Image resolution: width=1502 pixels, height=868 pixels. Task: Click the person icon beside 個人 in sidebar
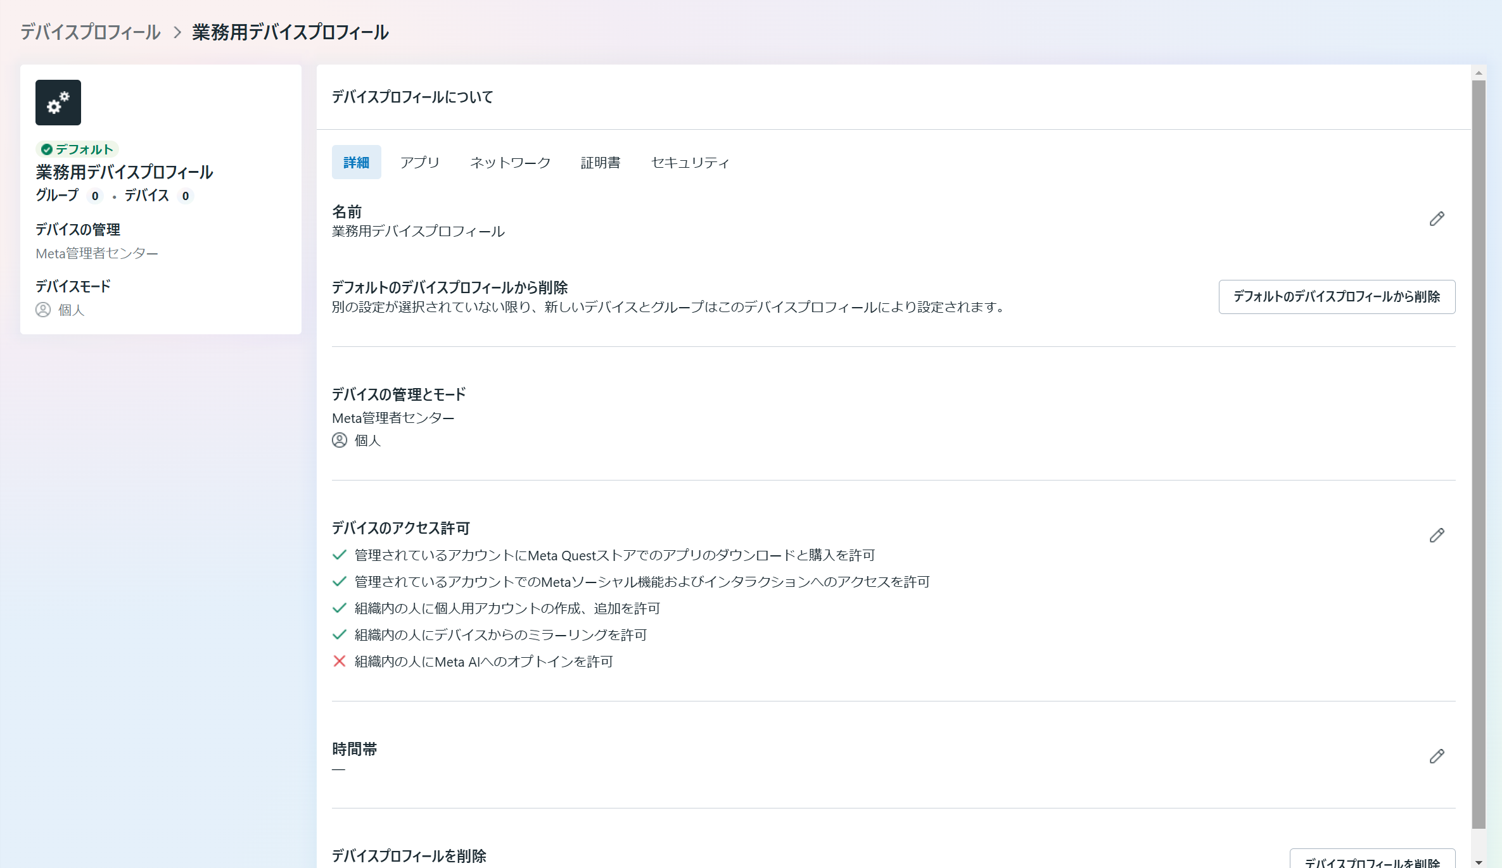tap(43, 310)
